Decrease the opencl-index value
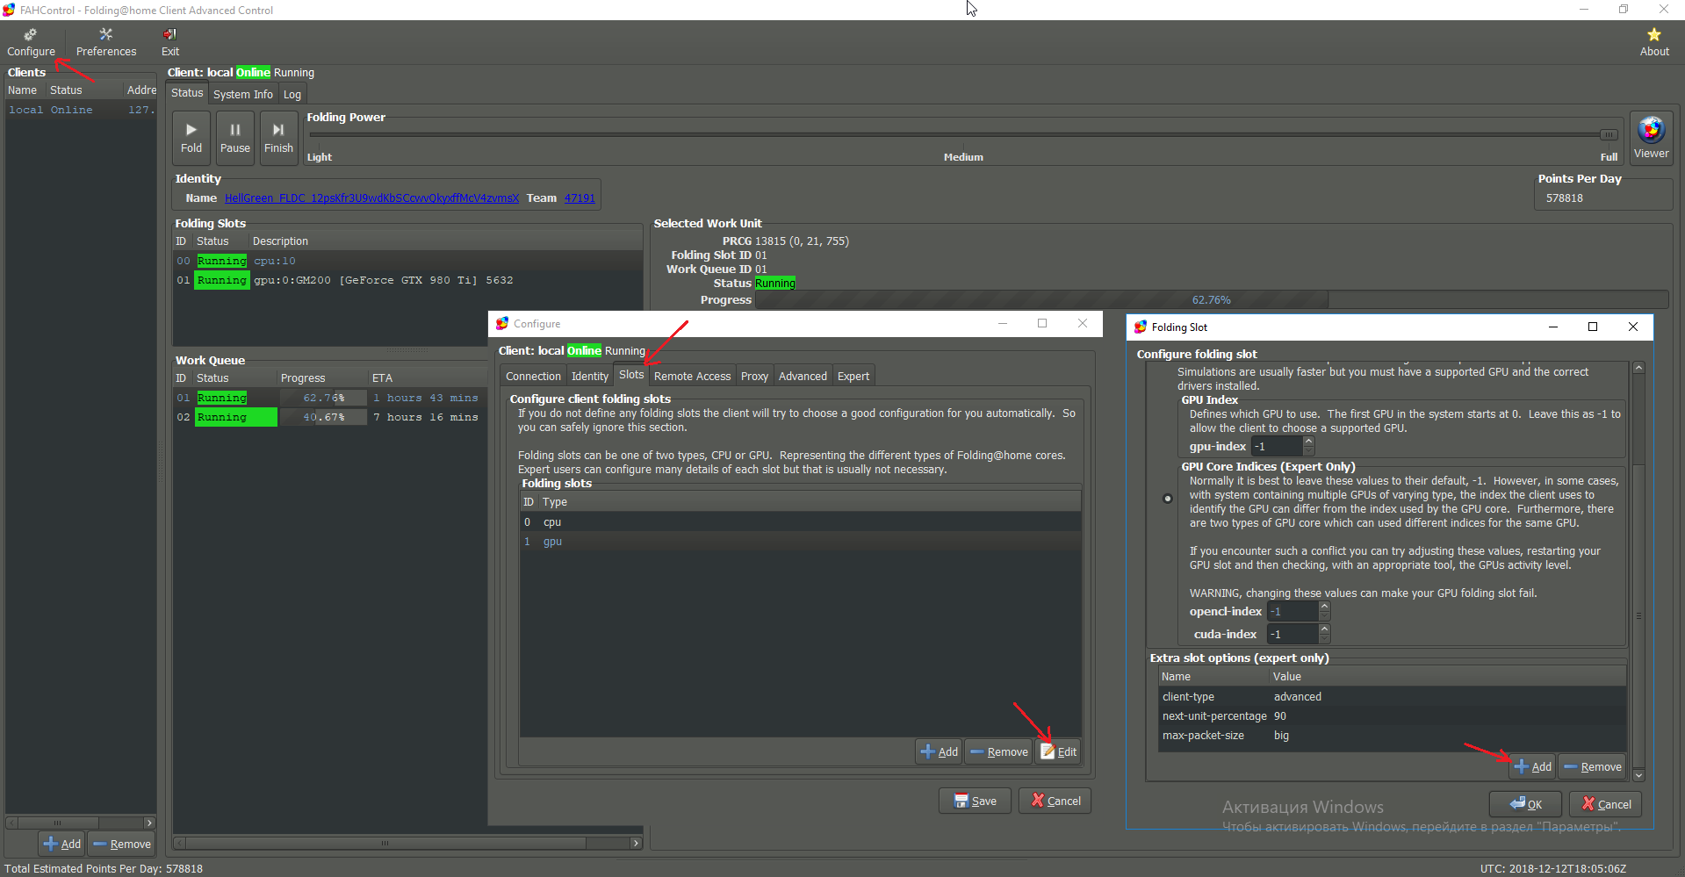The height and width of the screenshot is (877, 1685). [1324, 616]
